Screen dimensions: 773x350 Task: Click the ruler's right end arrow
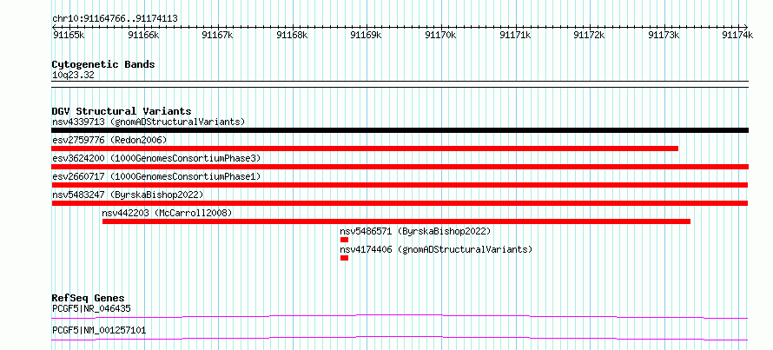(x=746, y=27)
